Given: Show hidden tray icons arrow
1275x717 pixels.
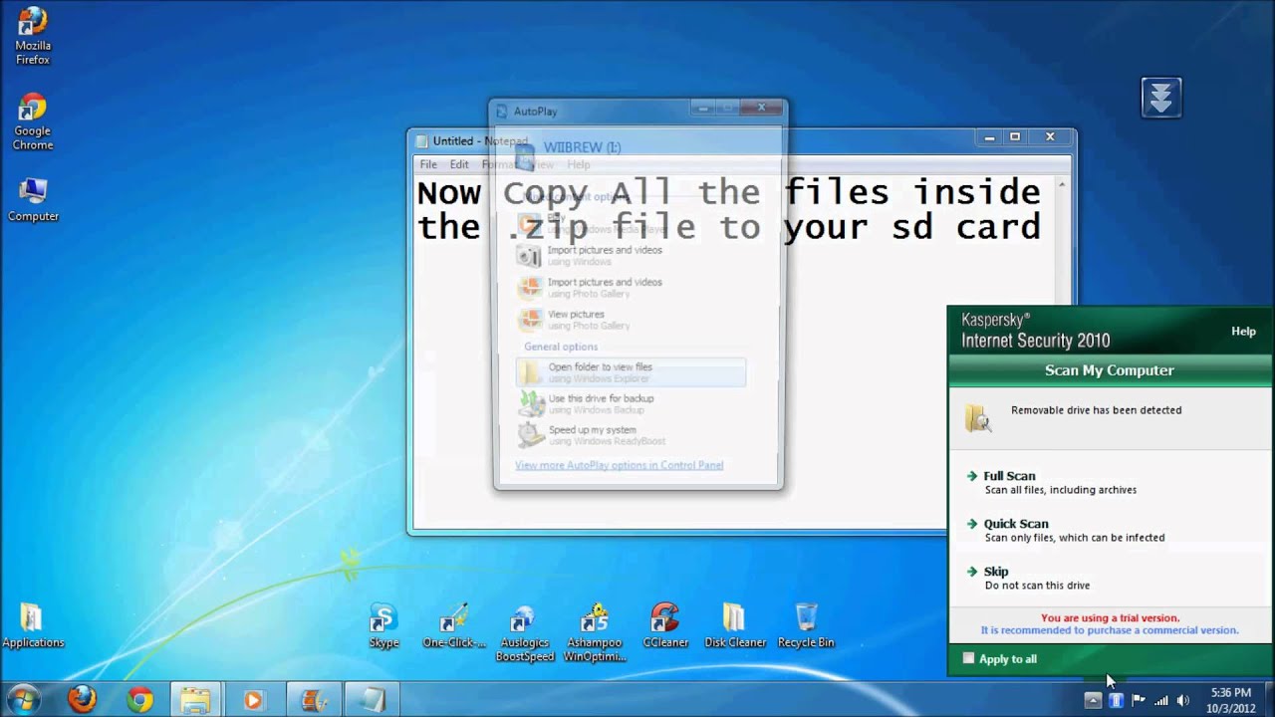Looking at the screenshot, I should (1093, 700).
